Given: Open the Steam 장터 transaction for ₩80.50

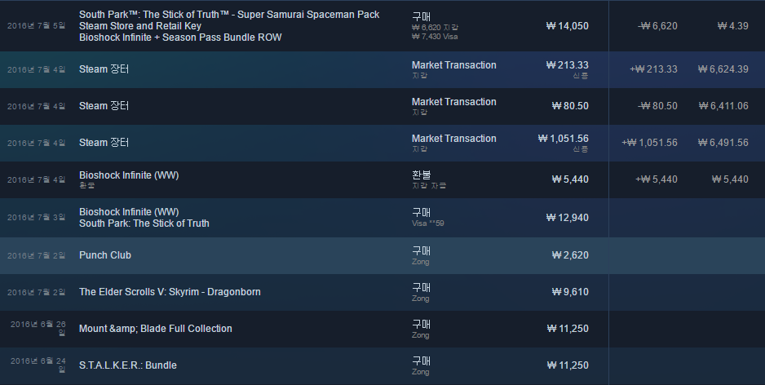Looking at the screenshot, I should 382,106.
